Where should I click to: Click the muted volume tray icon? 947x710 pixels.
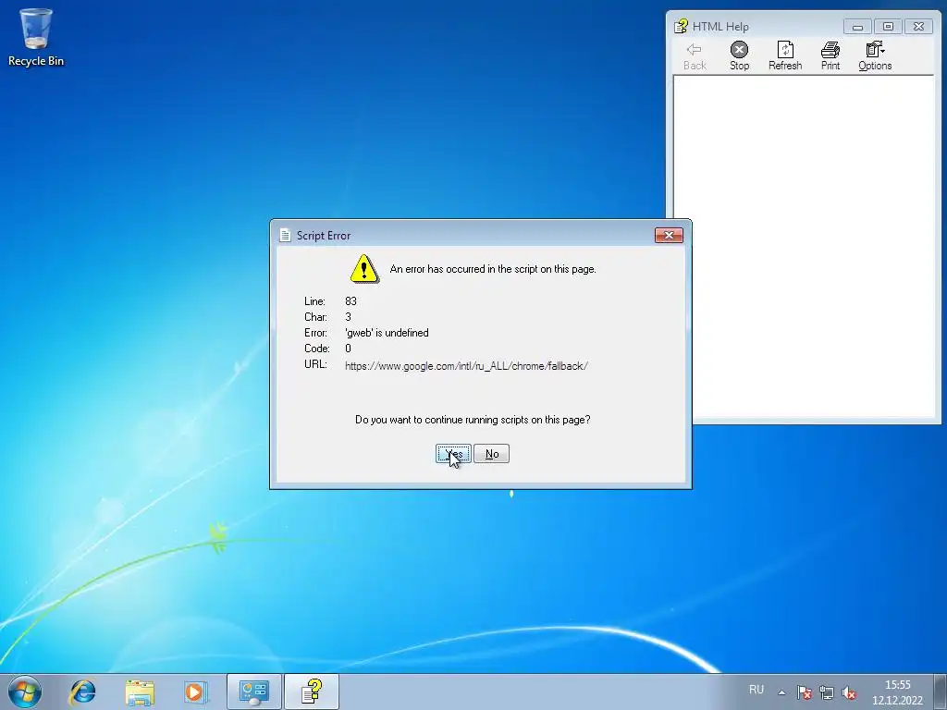click(x=849, y=692)
